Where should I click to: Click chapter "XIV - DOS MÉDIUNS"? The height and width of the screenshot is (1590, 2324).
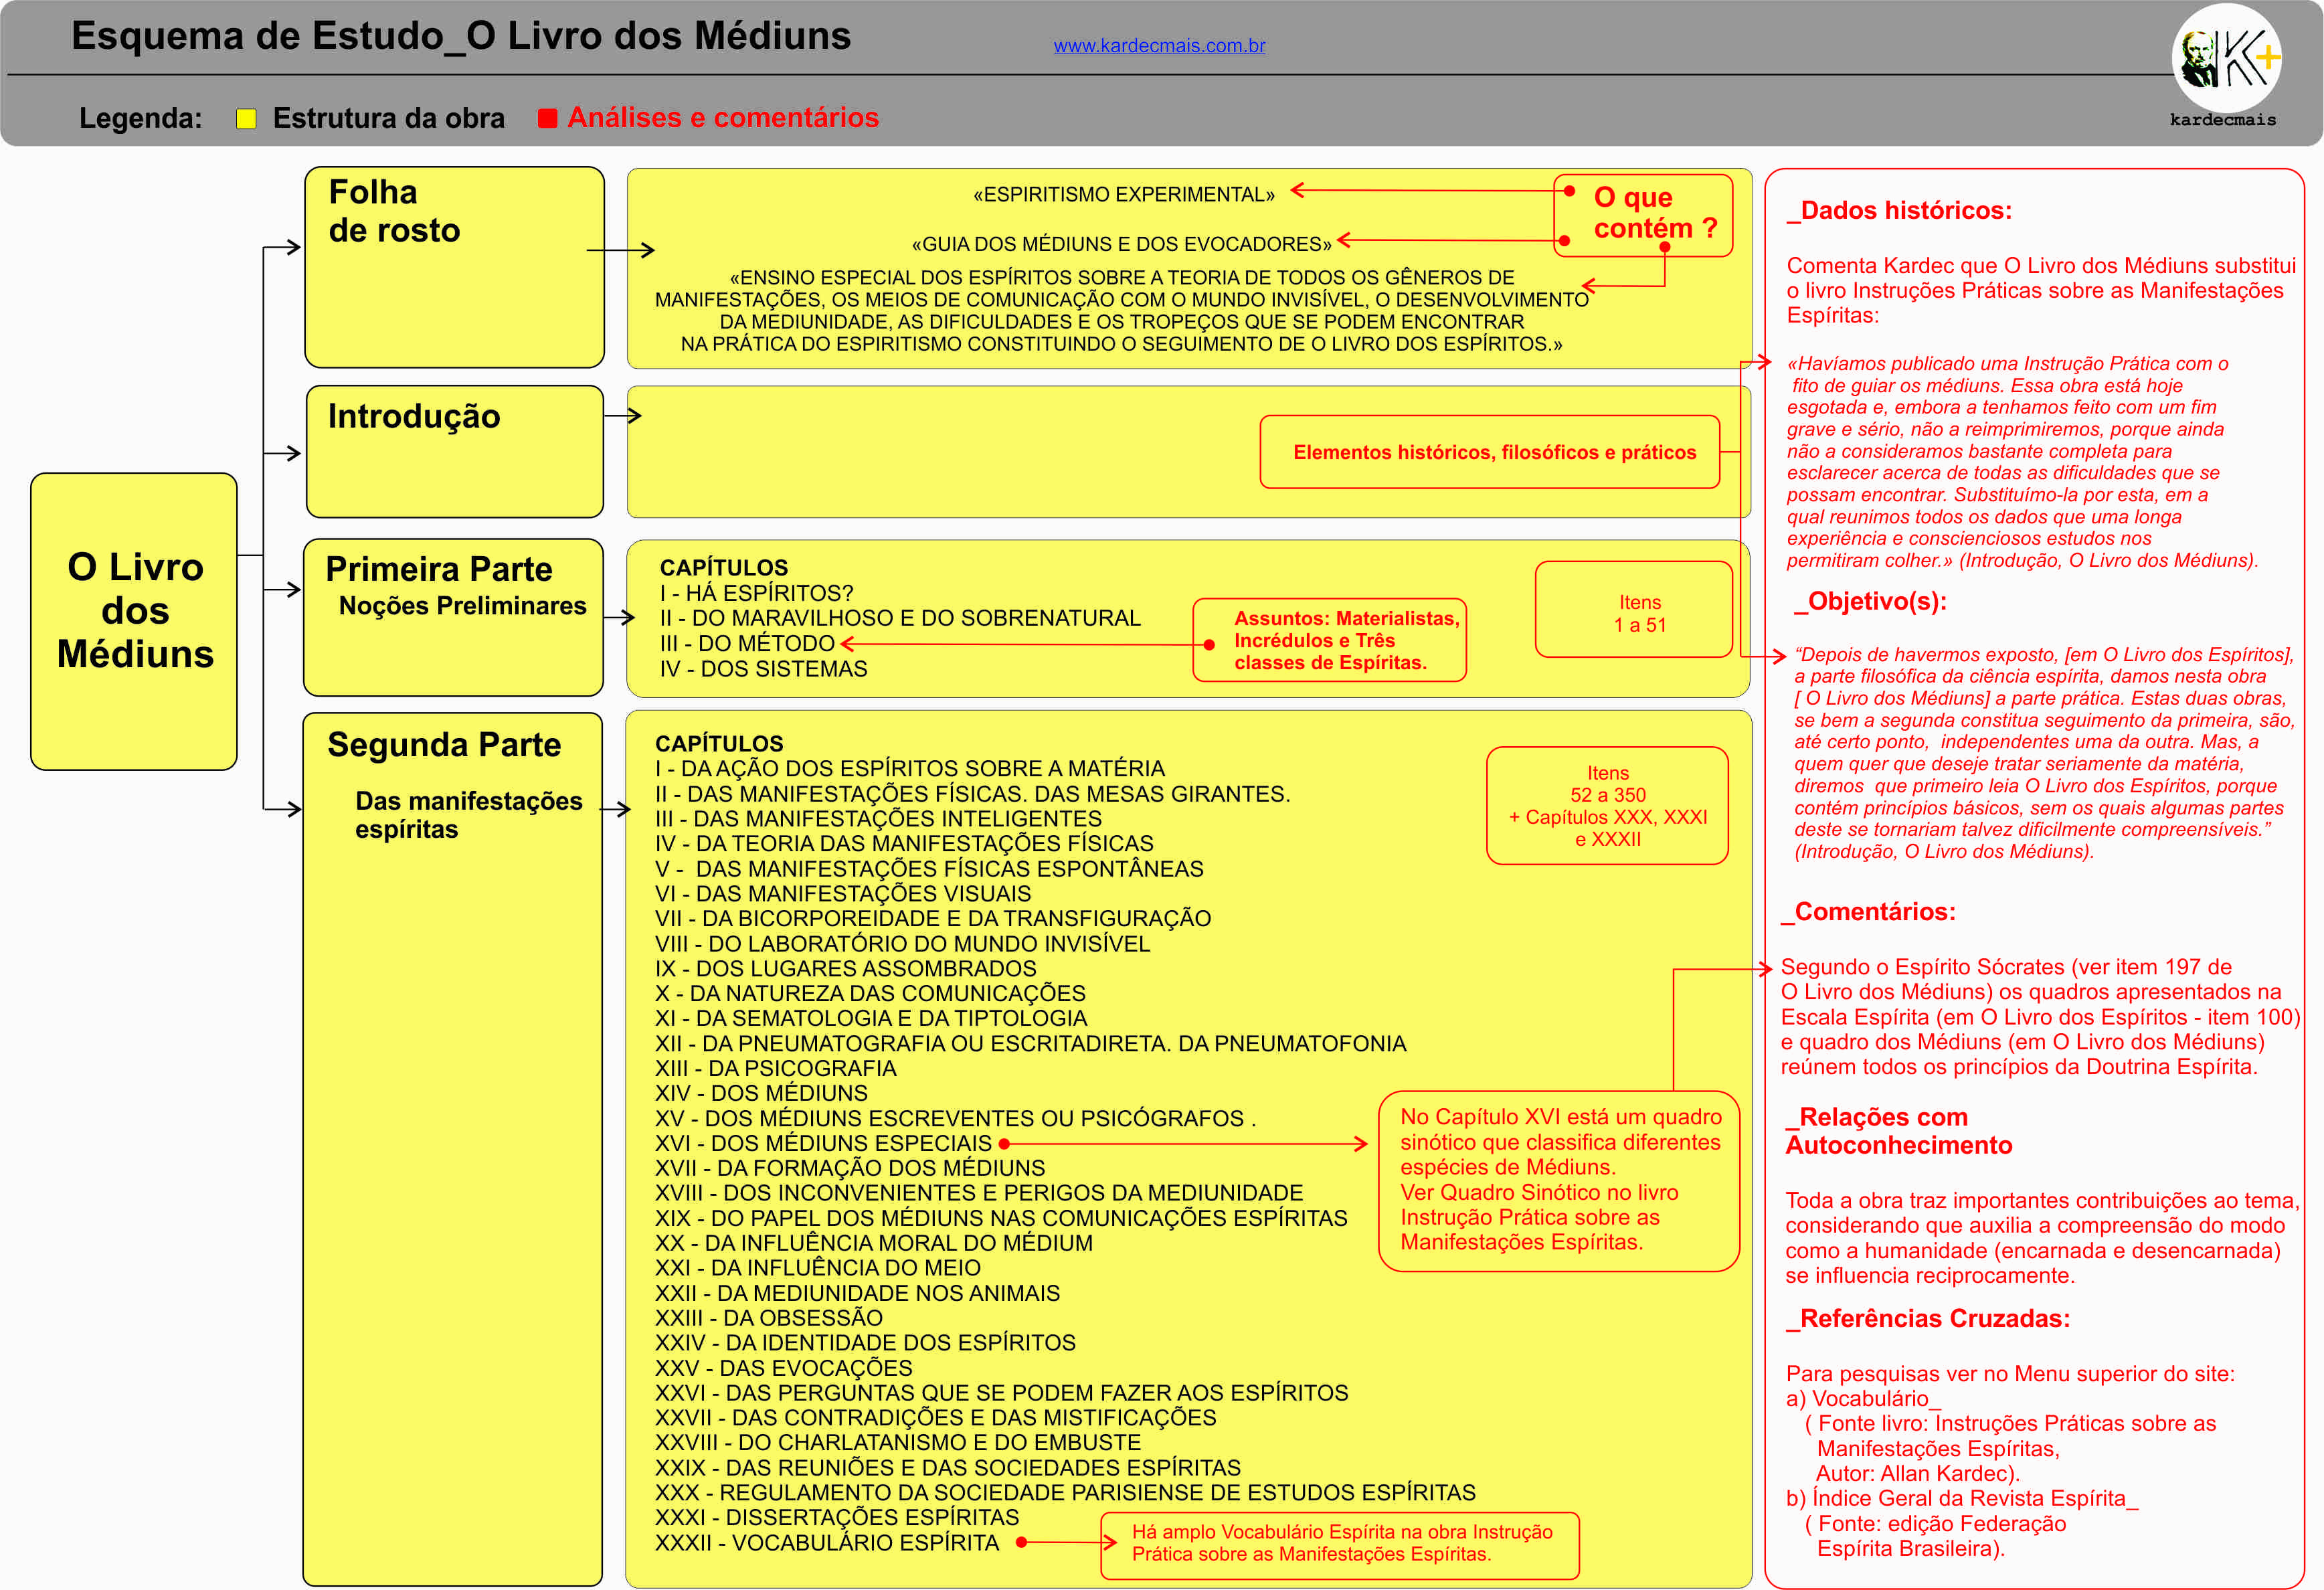coord(761,1093)
